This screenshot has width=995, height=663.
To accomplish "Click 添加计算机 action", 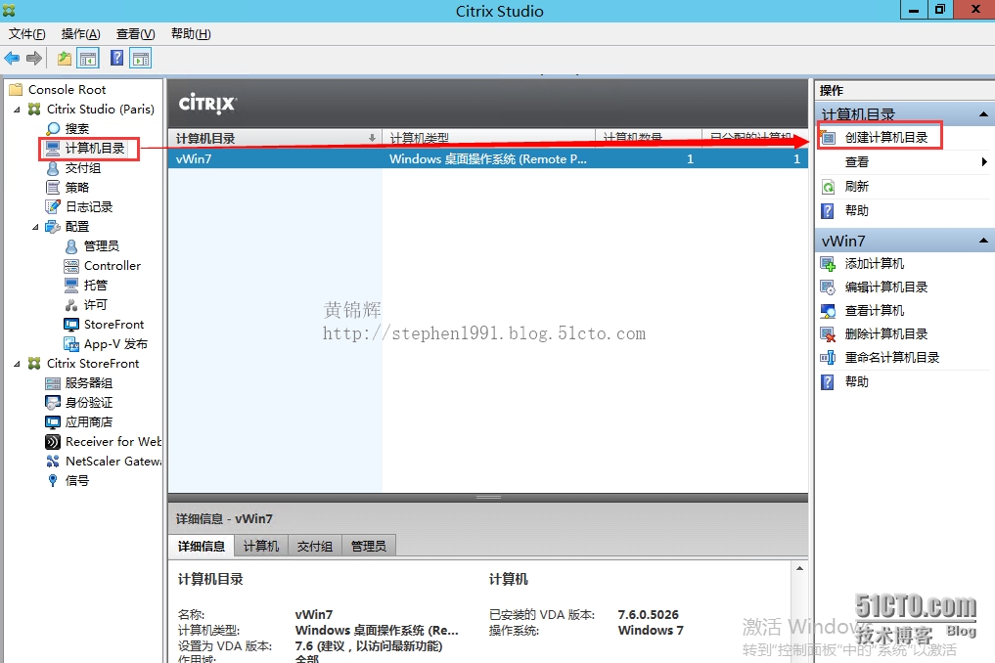I will pyautogui.click(x=875, y=263).
